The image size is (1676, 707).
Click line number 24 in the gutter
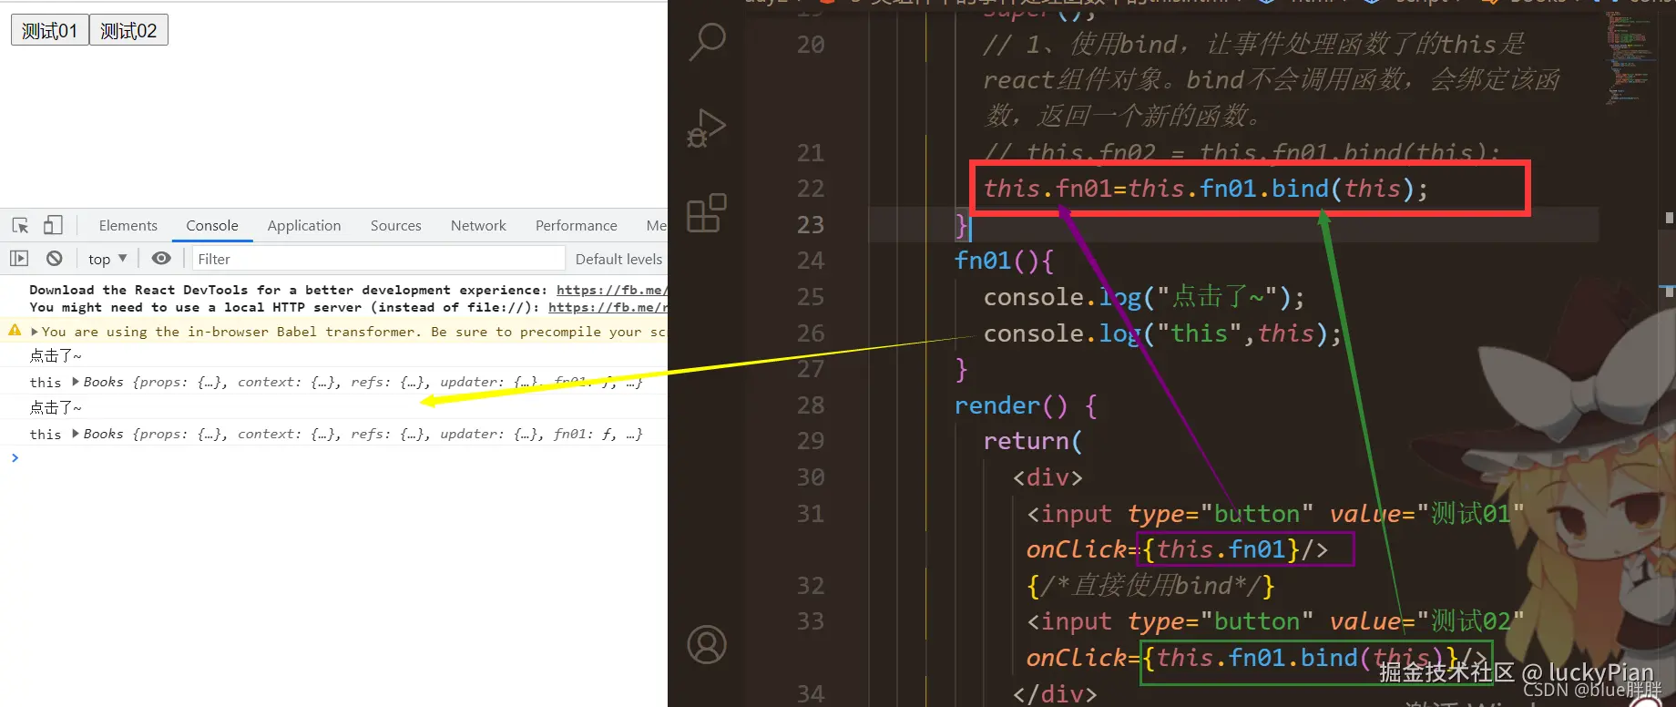click(810, 261)
